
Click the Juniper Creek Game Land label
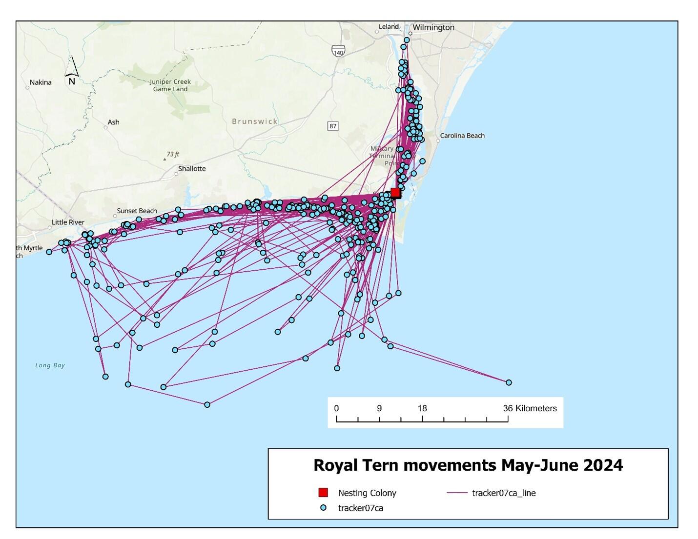pyautogui.click(x=170, y=85)
